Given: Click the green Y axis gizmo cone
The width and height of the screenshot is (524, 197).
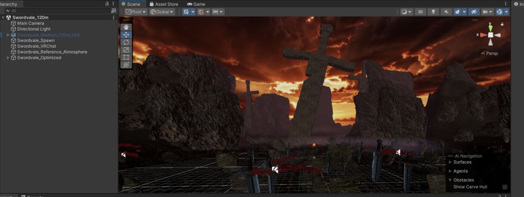Looking at the screenshot, I should (490, 28).
